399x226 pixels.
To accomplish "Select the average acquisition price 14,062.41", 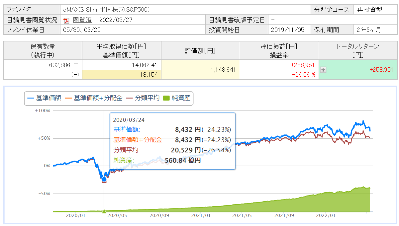I will pos(144,65).
